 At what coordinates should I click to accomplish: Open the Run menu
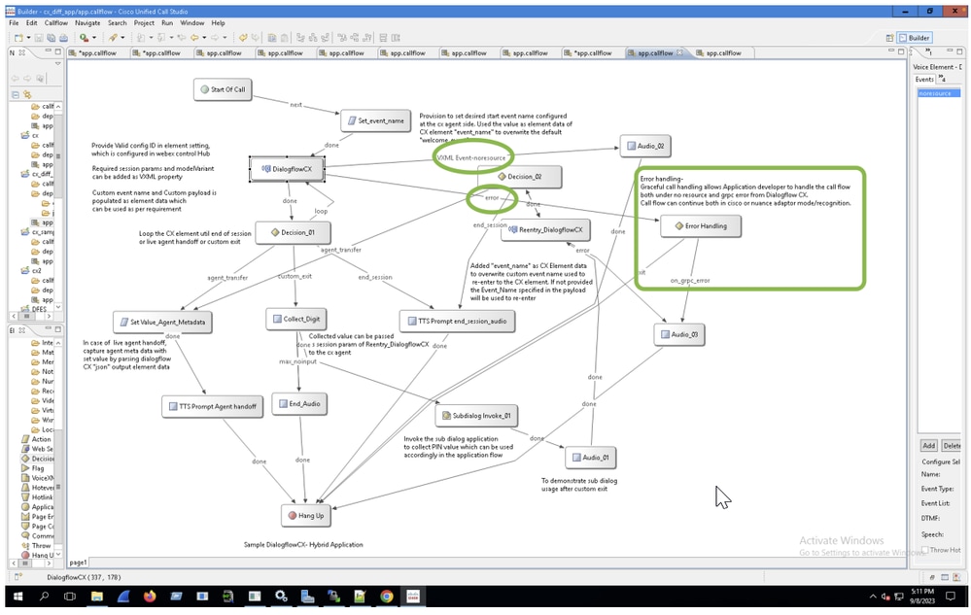click(167, 23)
